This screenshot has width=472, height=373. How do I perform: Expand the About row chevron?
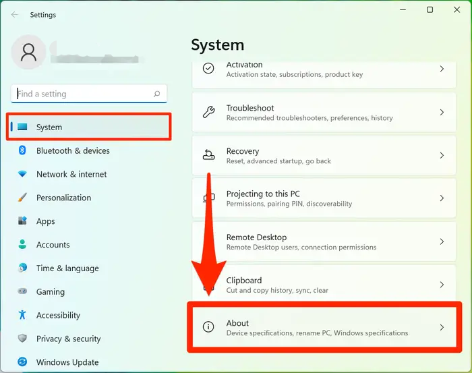(x=442, y=327)
